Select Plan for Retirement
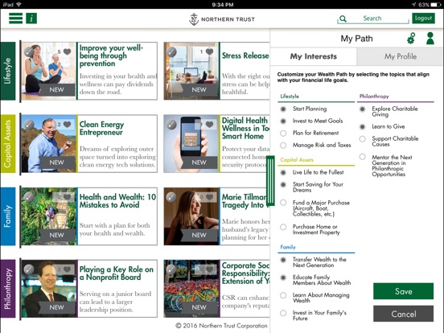The image size is (444, 333). [x=283, y=133]
